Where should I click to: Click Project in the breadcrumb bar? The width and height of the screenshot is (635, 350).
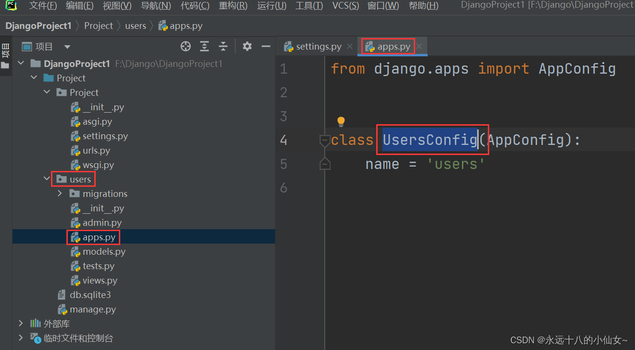tap(99, 26)
